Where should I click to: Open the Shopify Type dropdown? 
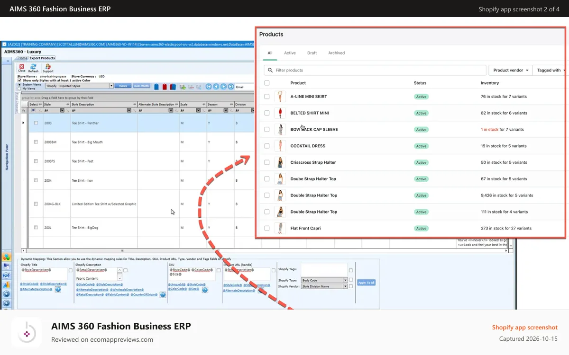tap(345, 280)
